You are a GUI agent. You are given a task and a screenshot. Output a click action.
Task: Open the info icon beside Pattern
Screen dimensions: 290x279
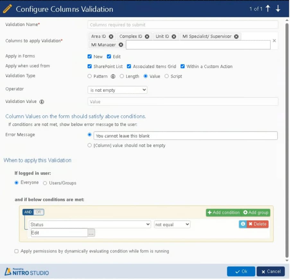[x=113, y=76]
